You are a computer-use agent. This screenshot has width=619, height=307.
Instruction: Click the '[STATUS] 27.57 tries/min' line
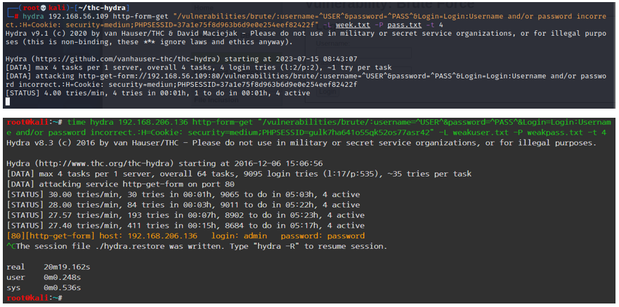pos(185,215)
